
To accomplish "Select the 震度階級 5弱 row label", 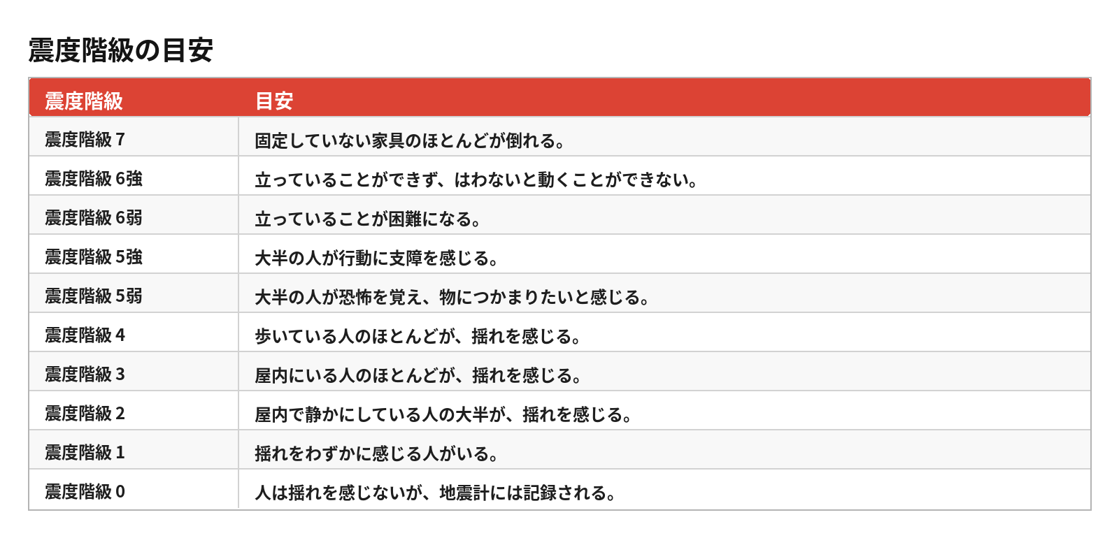I will coord(94,296).
